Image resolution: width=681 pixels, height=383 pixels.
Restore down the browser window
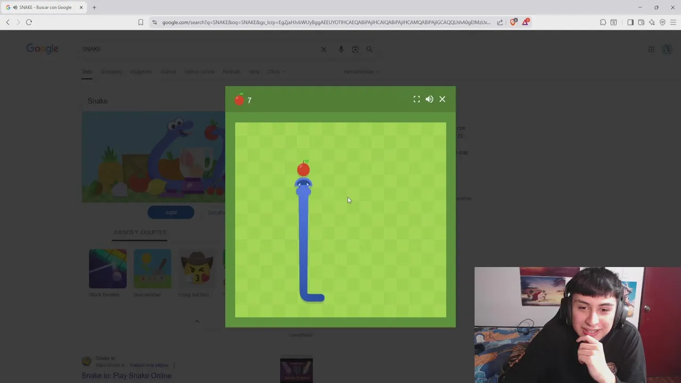(657, 7)
